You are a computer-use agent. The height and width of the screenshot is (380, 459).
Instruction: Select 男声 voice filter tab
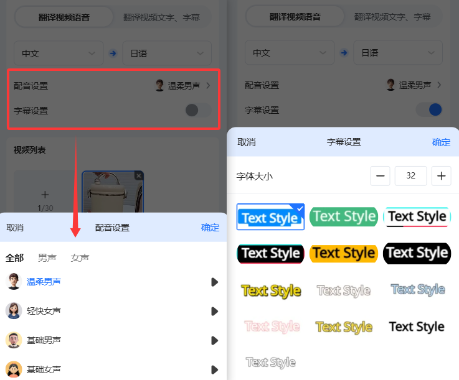point(47,258)
